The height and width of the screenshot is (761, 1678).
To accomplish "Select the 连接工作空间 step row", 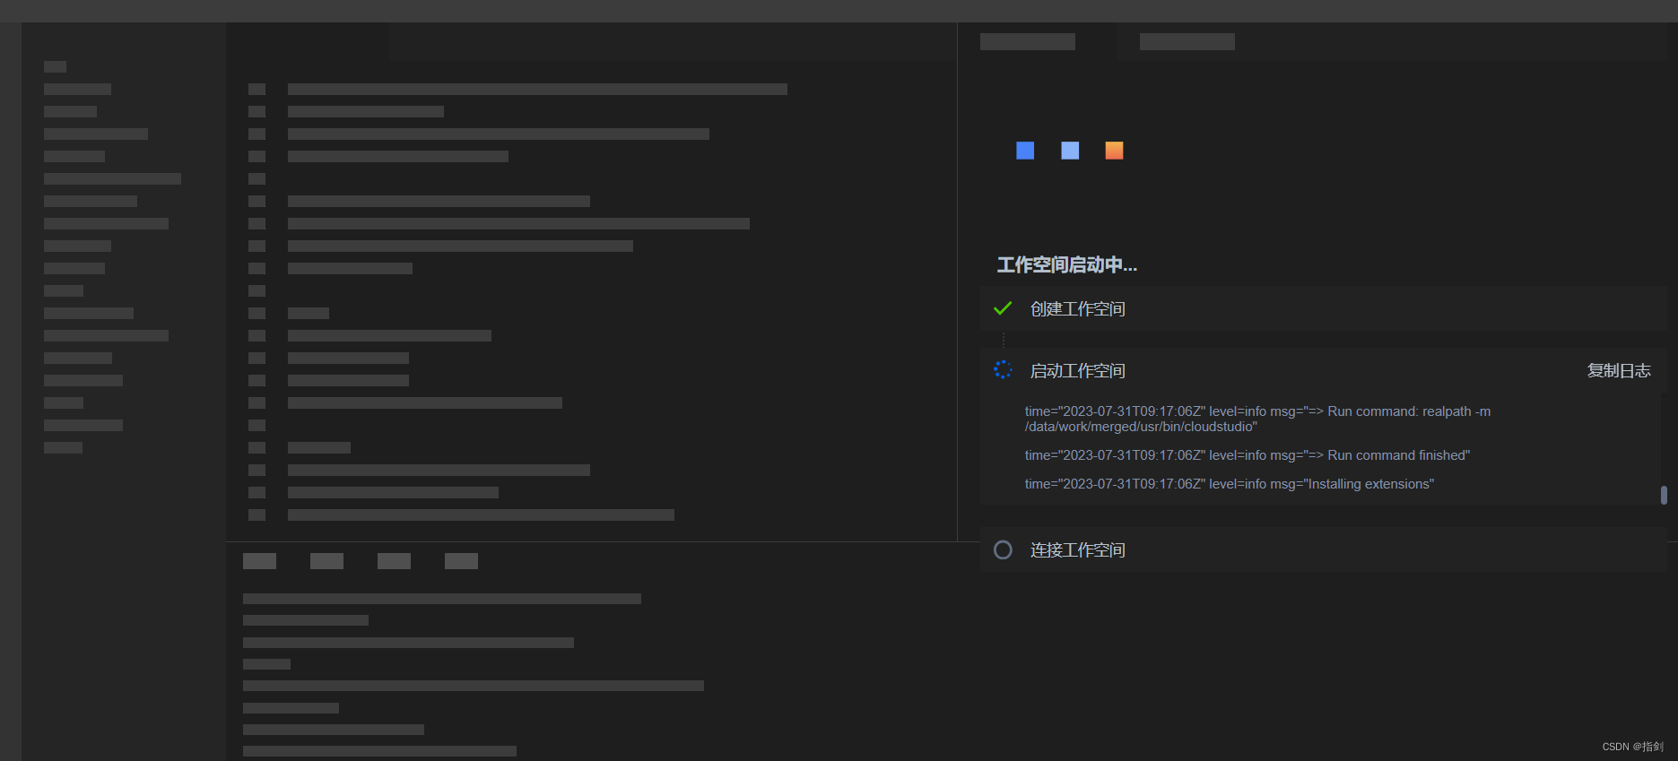I will 1323,549.
